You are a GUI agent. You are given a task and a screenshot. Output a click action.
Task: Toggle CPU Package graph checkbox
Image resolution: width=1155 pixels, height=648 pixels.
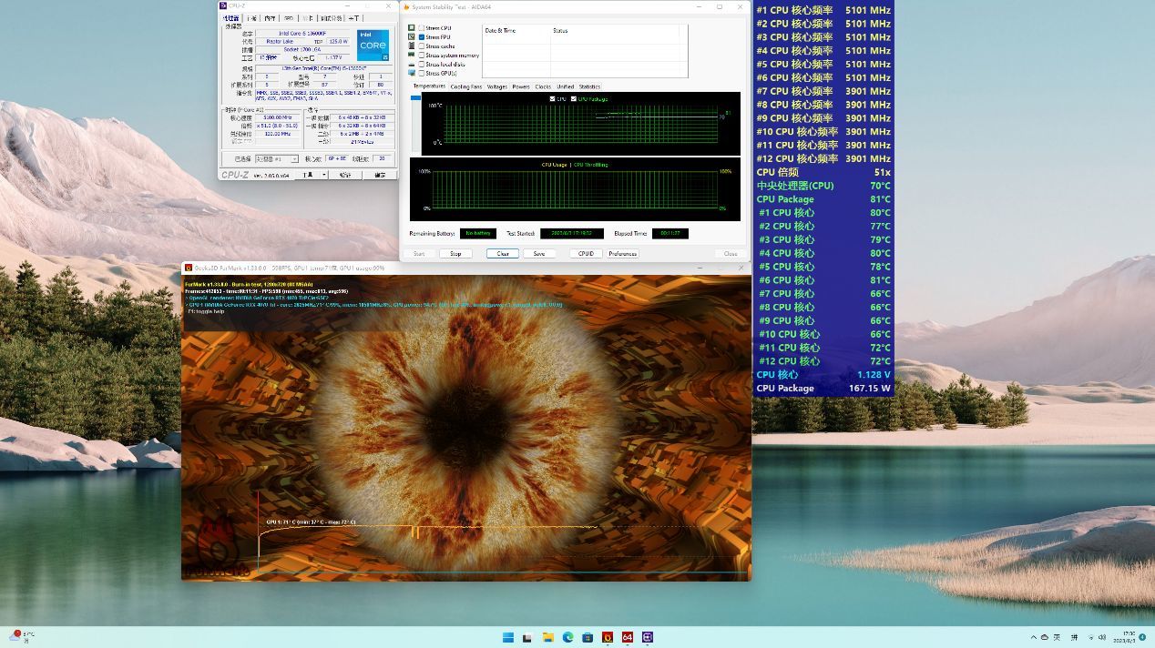[574, 98]
